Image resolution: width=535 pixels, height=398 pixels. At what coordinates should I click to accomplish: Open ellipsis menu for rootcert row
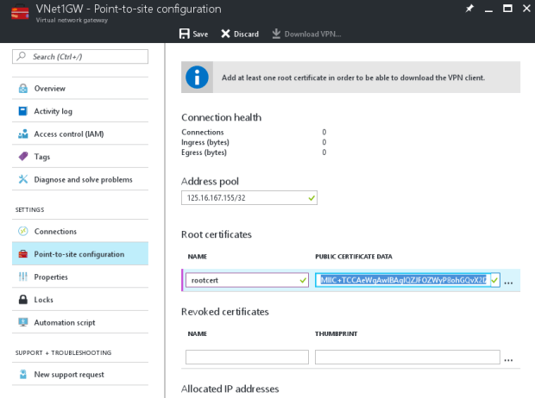tap(508, 282)
